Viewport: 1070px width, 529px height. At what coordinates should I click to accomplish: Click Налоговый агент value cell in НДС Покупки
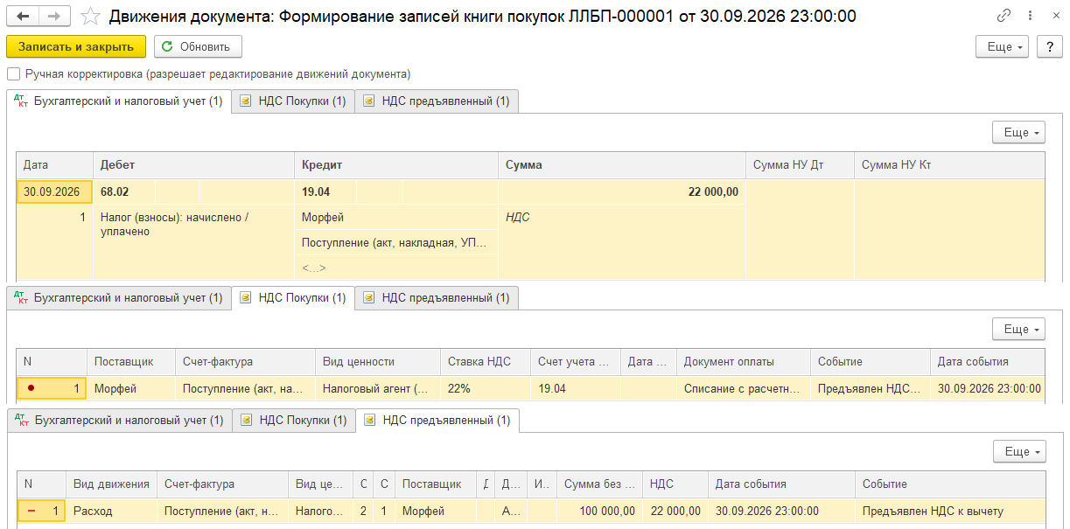(x=377, y=388)
